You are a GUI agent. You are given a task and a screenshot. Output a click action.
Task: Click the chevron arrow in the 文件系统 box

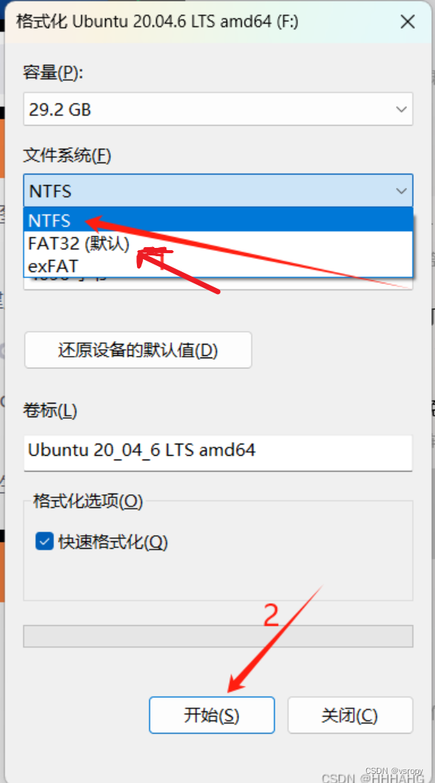tap(401, 190)
